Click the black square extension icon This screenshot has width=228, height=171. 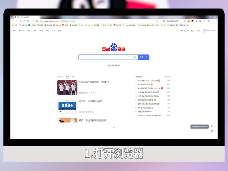pos(192,21)
